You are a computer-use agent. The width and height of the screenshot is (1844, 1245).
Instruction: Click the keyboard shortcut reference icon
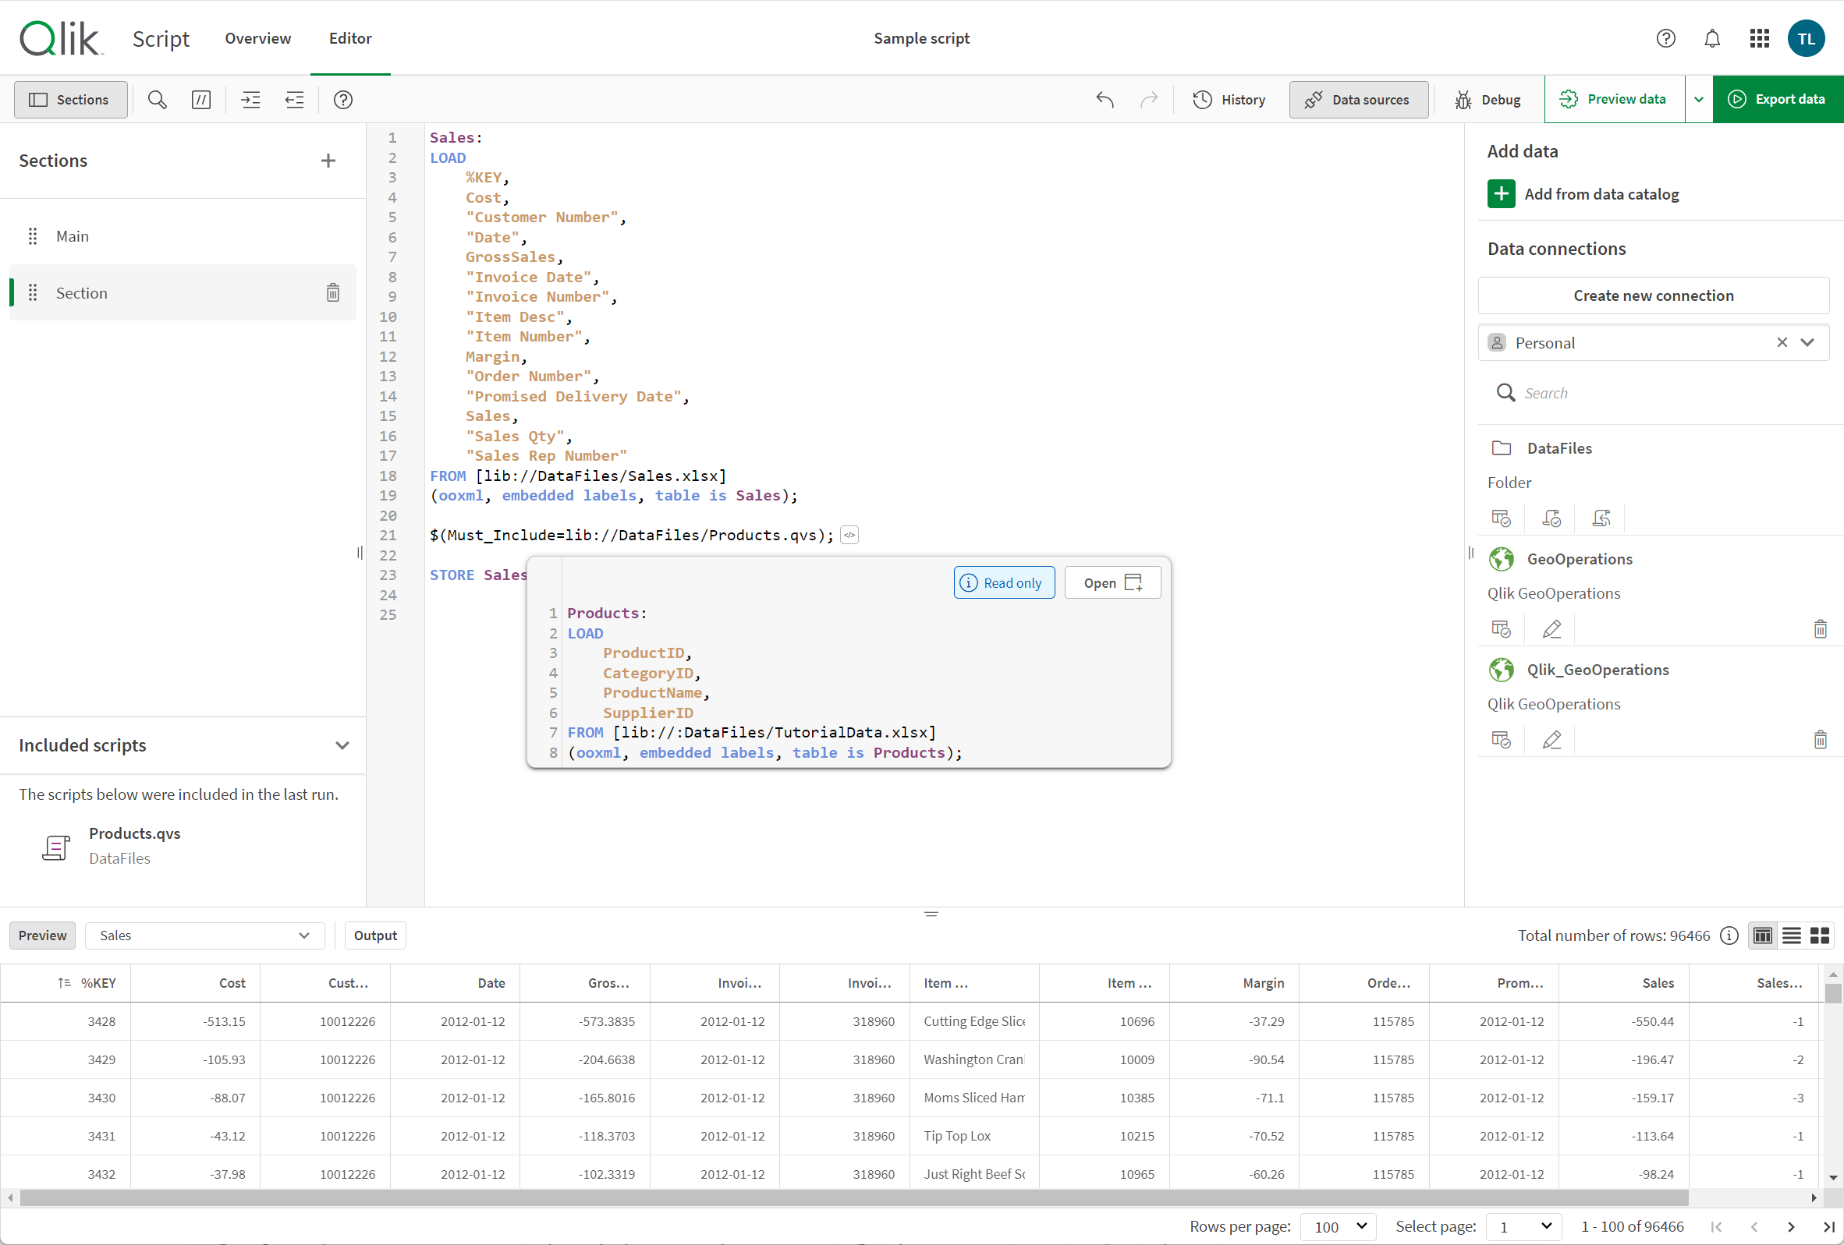click(343, 99)
